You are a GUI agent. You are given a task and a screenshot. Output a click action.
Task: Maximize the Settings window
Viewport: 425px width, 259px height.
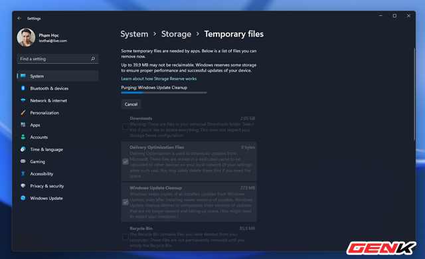(394, 16)
